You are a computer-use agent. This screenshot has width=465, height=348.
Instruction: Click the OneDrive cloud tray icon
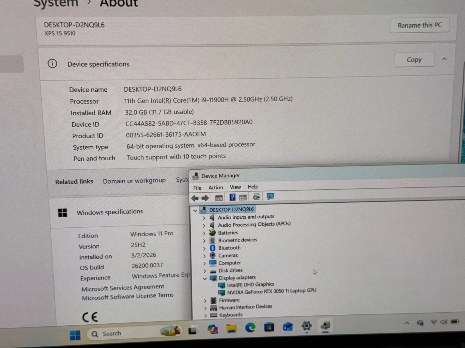(x=420, y=322)
